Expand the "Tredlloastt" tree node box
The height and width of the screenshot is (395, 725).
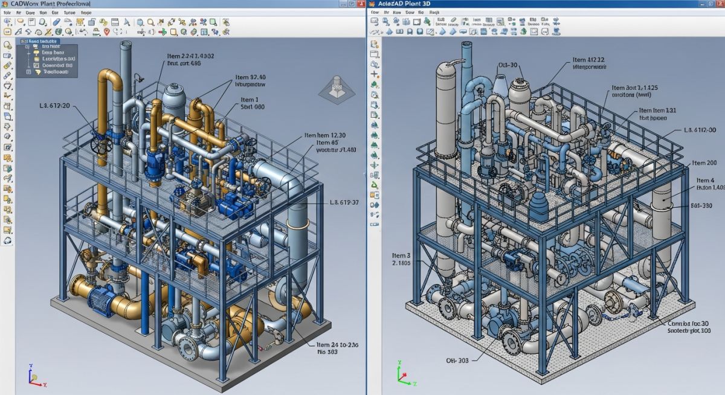click(x=28, y=72)
